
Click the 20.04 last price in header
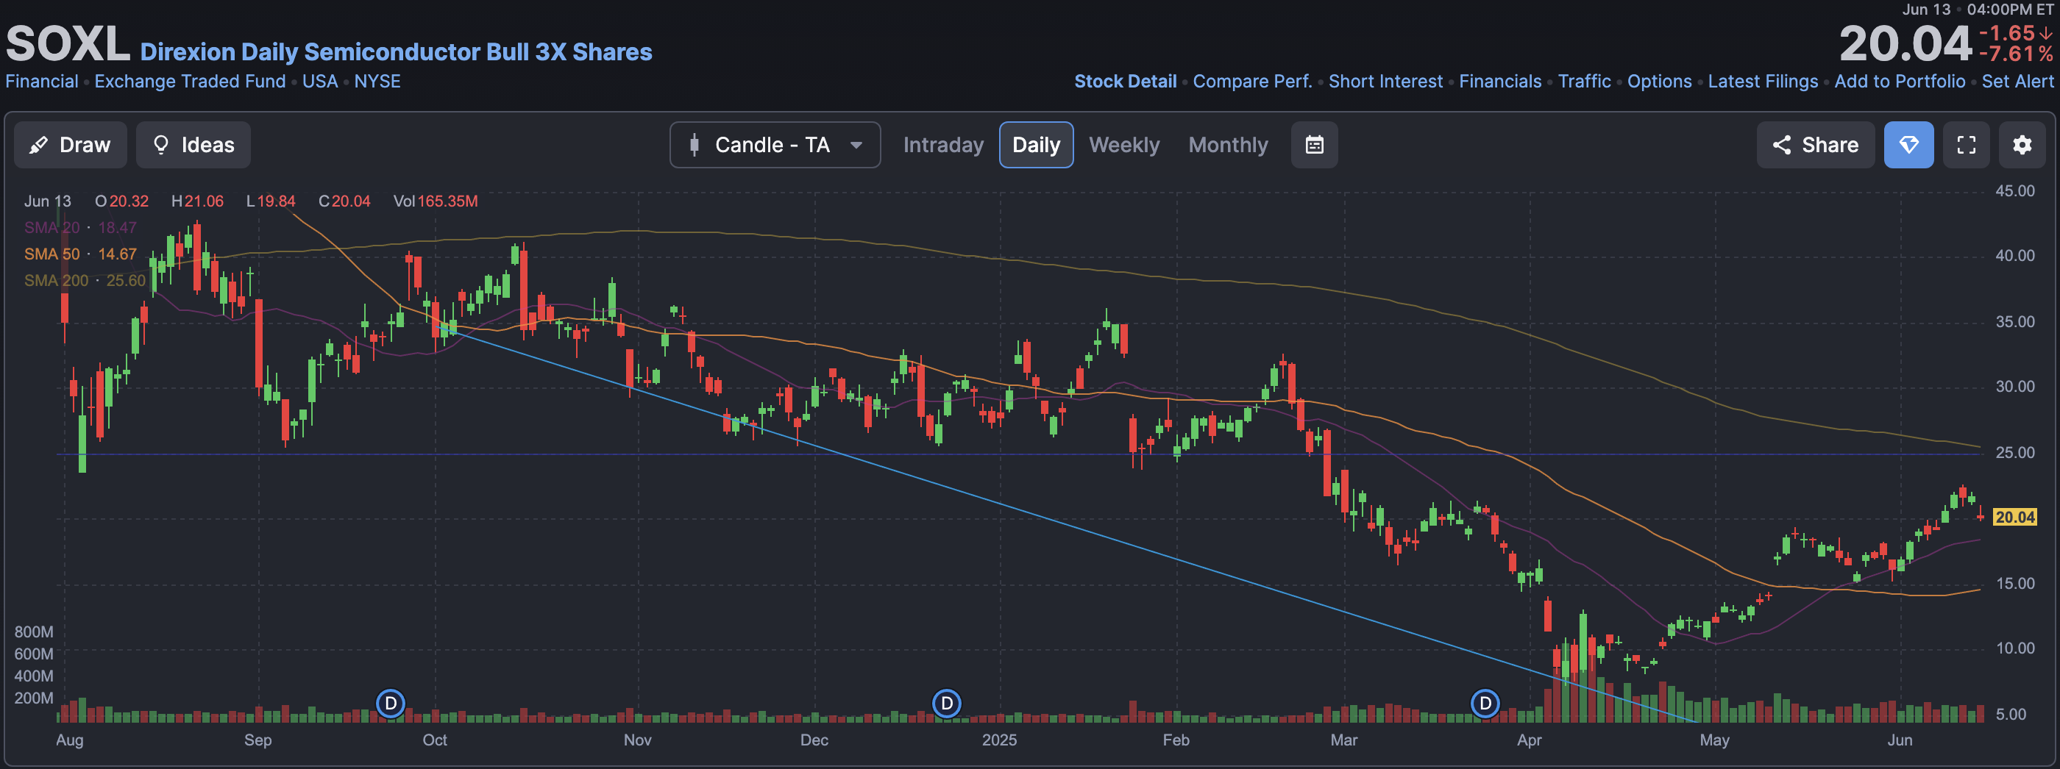[1905, 43]
